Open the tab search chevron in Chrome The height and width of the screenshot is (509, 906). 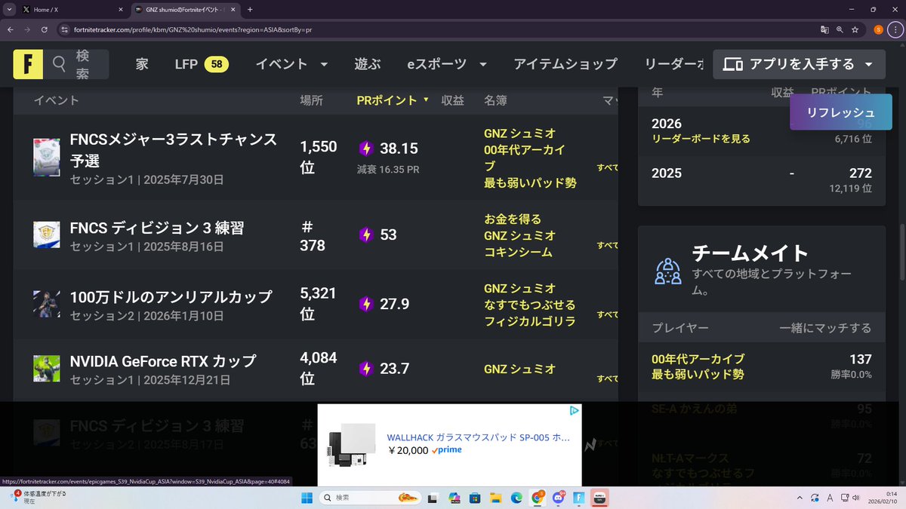[x=10, y=9]
